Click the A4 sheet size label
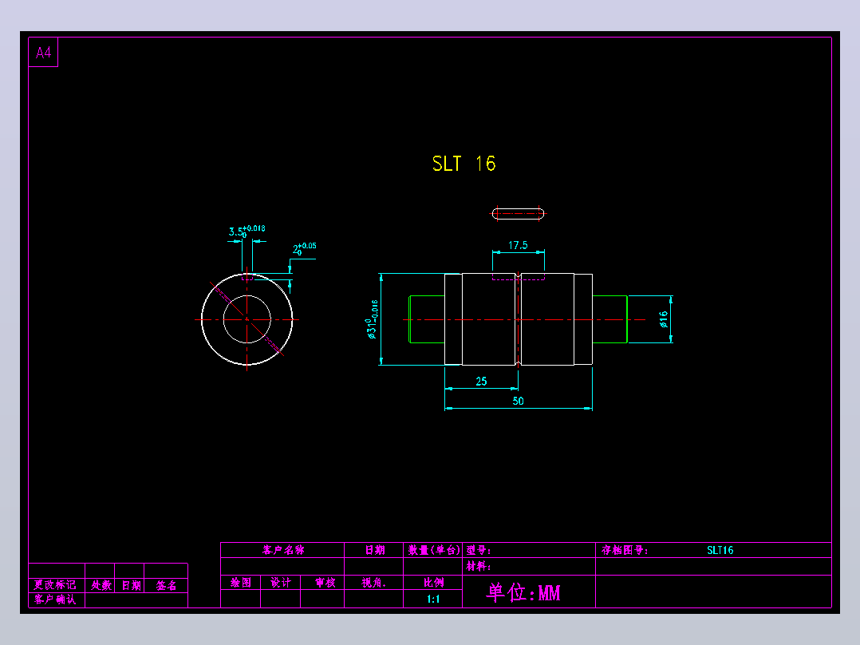The height and width of the screenshot is (645, 860). pos(43,53)
